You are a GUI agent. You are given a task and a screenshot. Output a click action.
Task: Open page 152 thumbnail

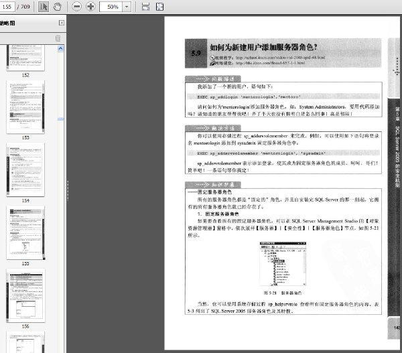click(x=25, y=58)
